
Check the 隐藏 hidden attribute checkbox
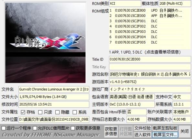[57, 112]
